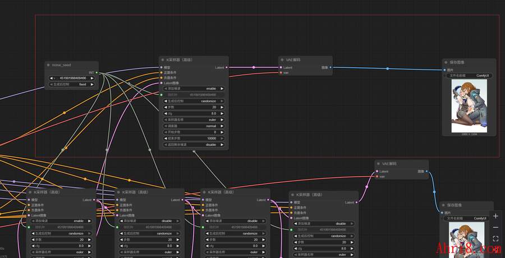Click the zoom out minus button
Image resolution: width=505 pixels, height=258 pixels.
(x=495, y=227)
